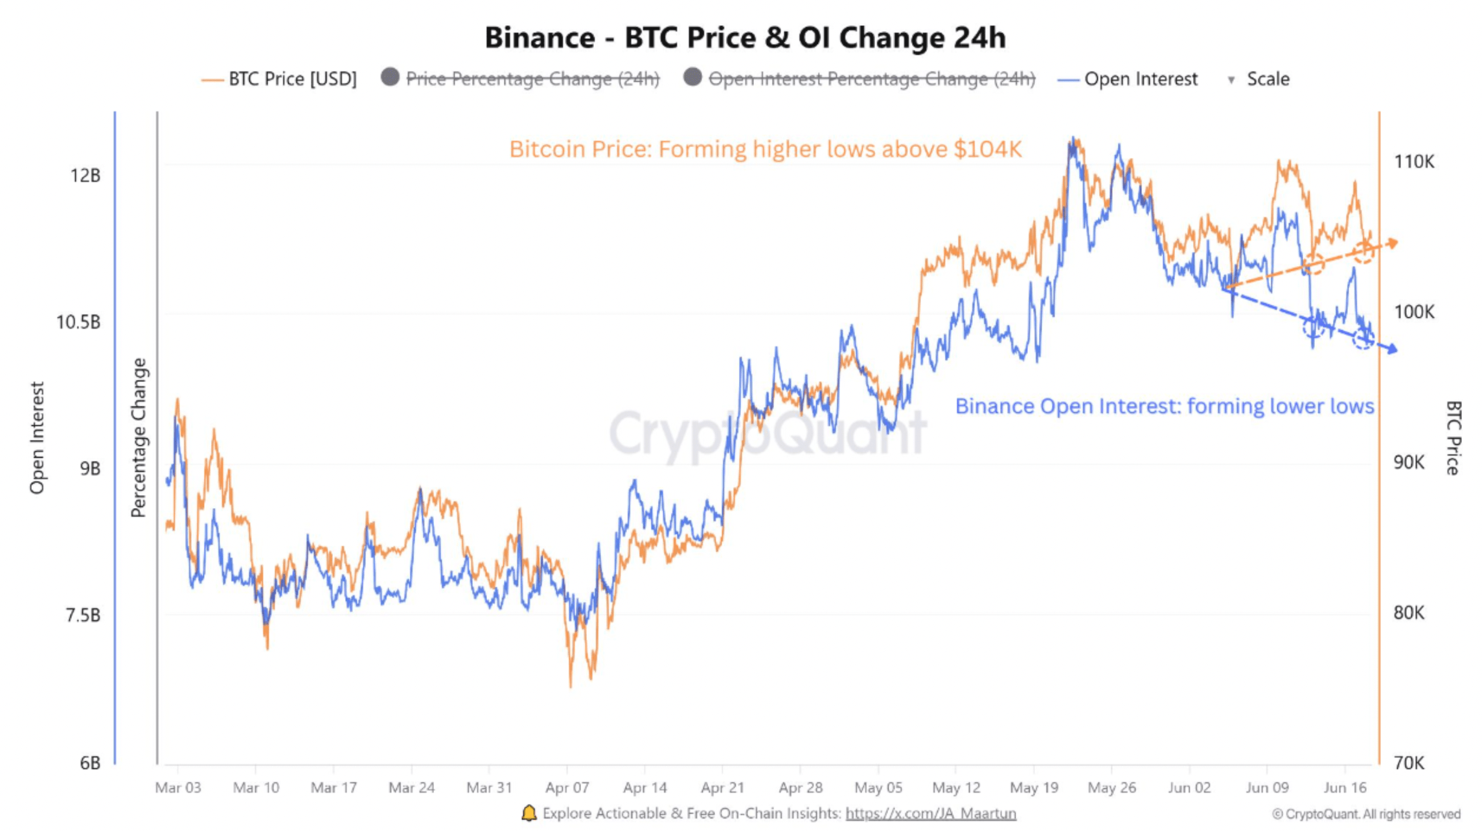The height and width of the screenshot is (831, 1482).
Task: Click the Price Percentage Change (24h) strikethrough label
Action: tap(532, 79)
